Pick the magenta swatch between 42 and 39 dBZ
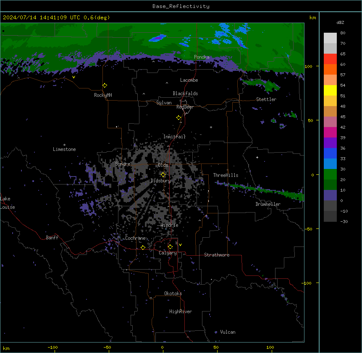 330,132
